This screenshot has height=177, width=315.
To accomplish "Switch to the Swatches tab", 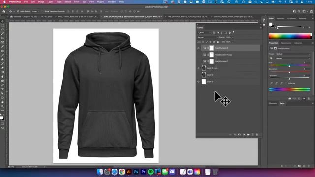I will pyautogui.click(x=281, y=19).
